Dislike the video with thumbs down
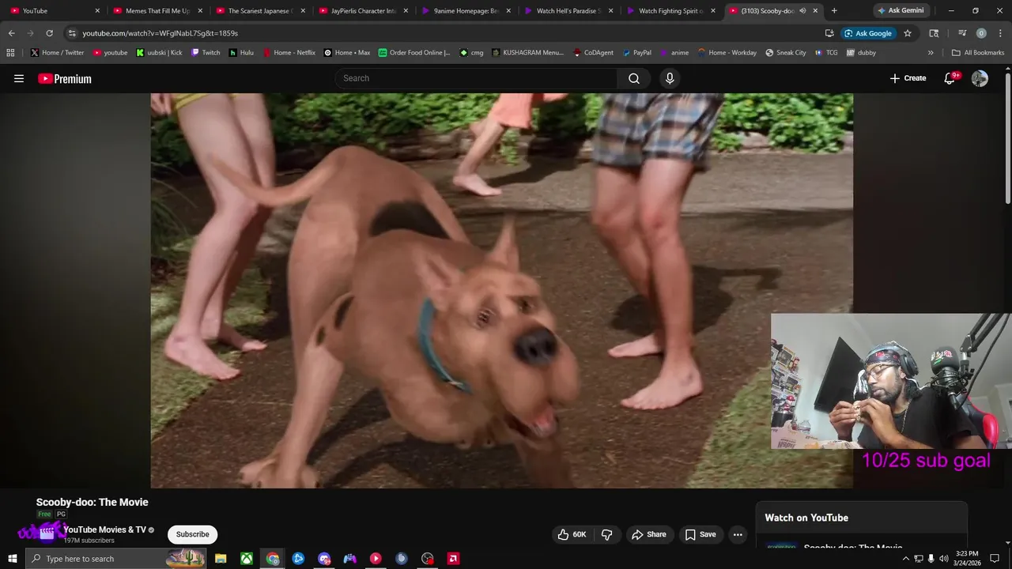The image size is (1012, 569). (x=607, y=534)
